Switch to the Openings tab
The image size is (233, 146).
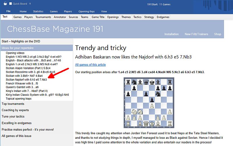point(113,17)
